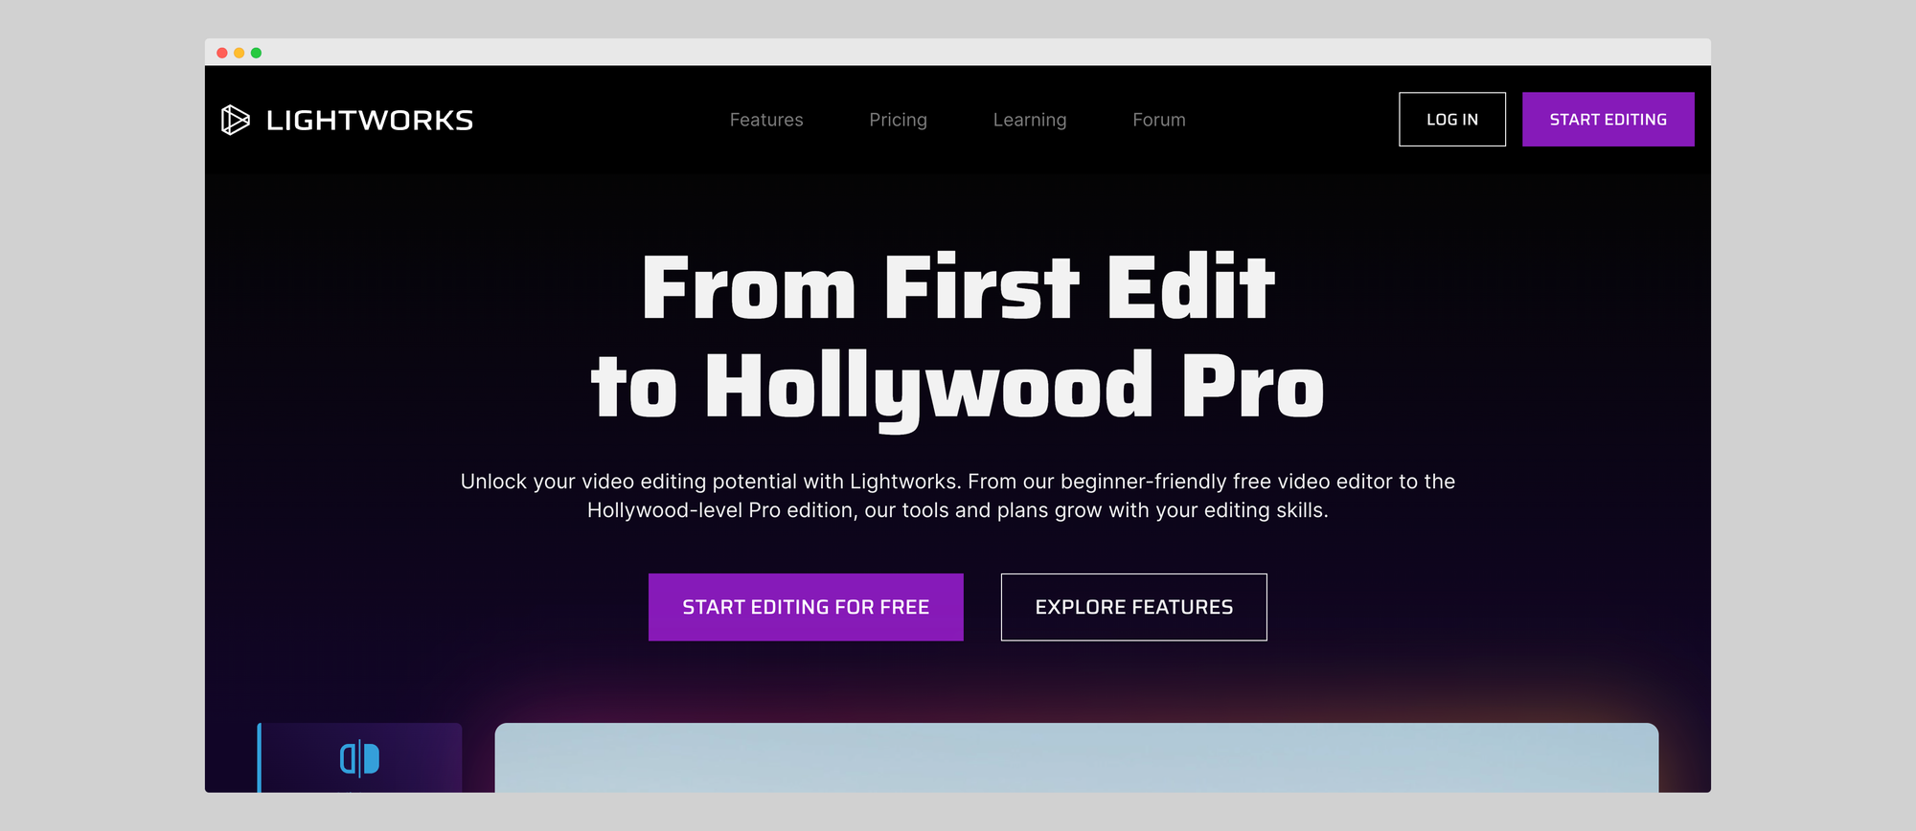Click the blue split-compare icon
Viewport: 1916px width, 831px height.
[359, 758]
